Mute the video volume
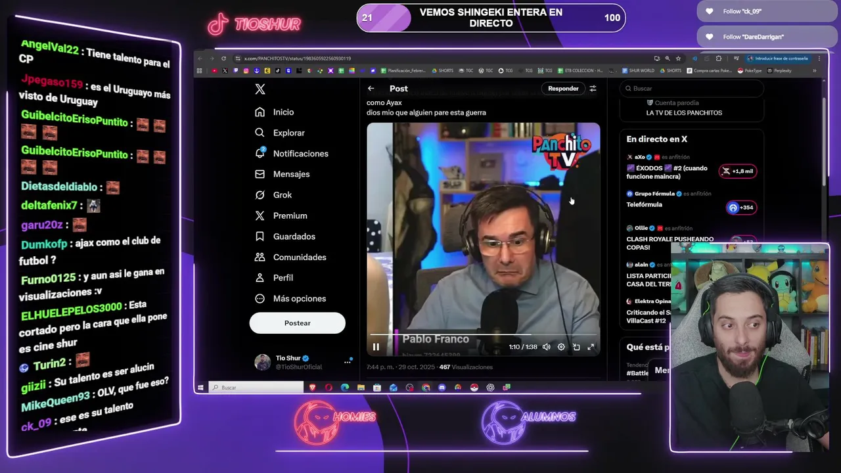The height and width of the screenshot is (473, 841). 546,347
